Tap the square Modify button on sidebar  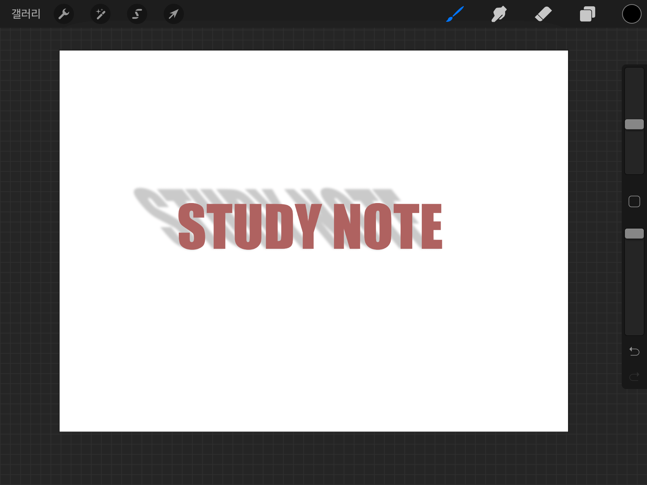pos(634,201)
